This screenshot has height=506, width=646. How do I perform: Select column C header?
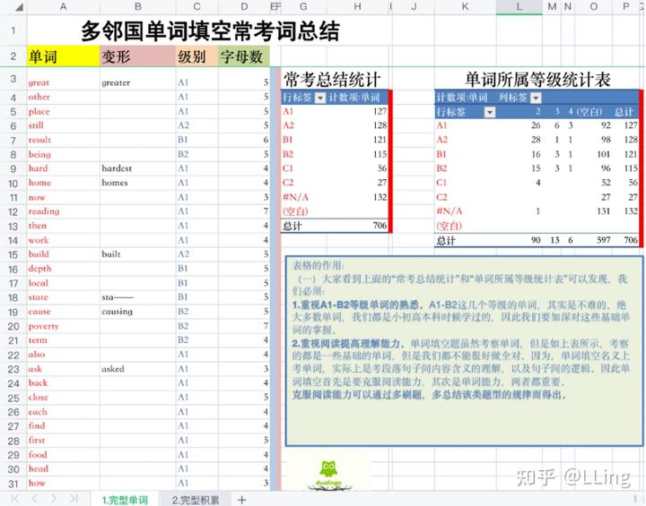click(x=196, y=6)
